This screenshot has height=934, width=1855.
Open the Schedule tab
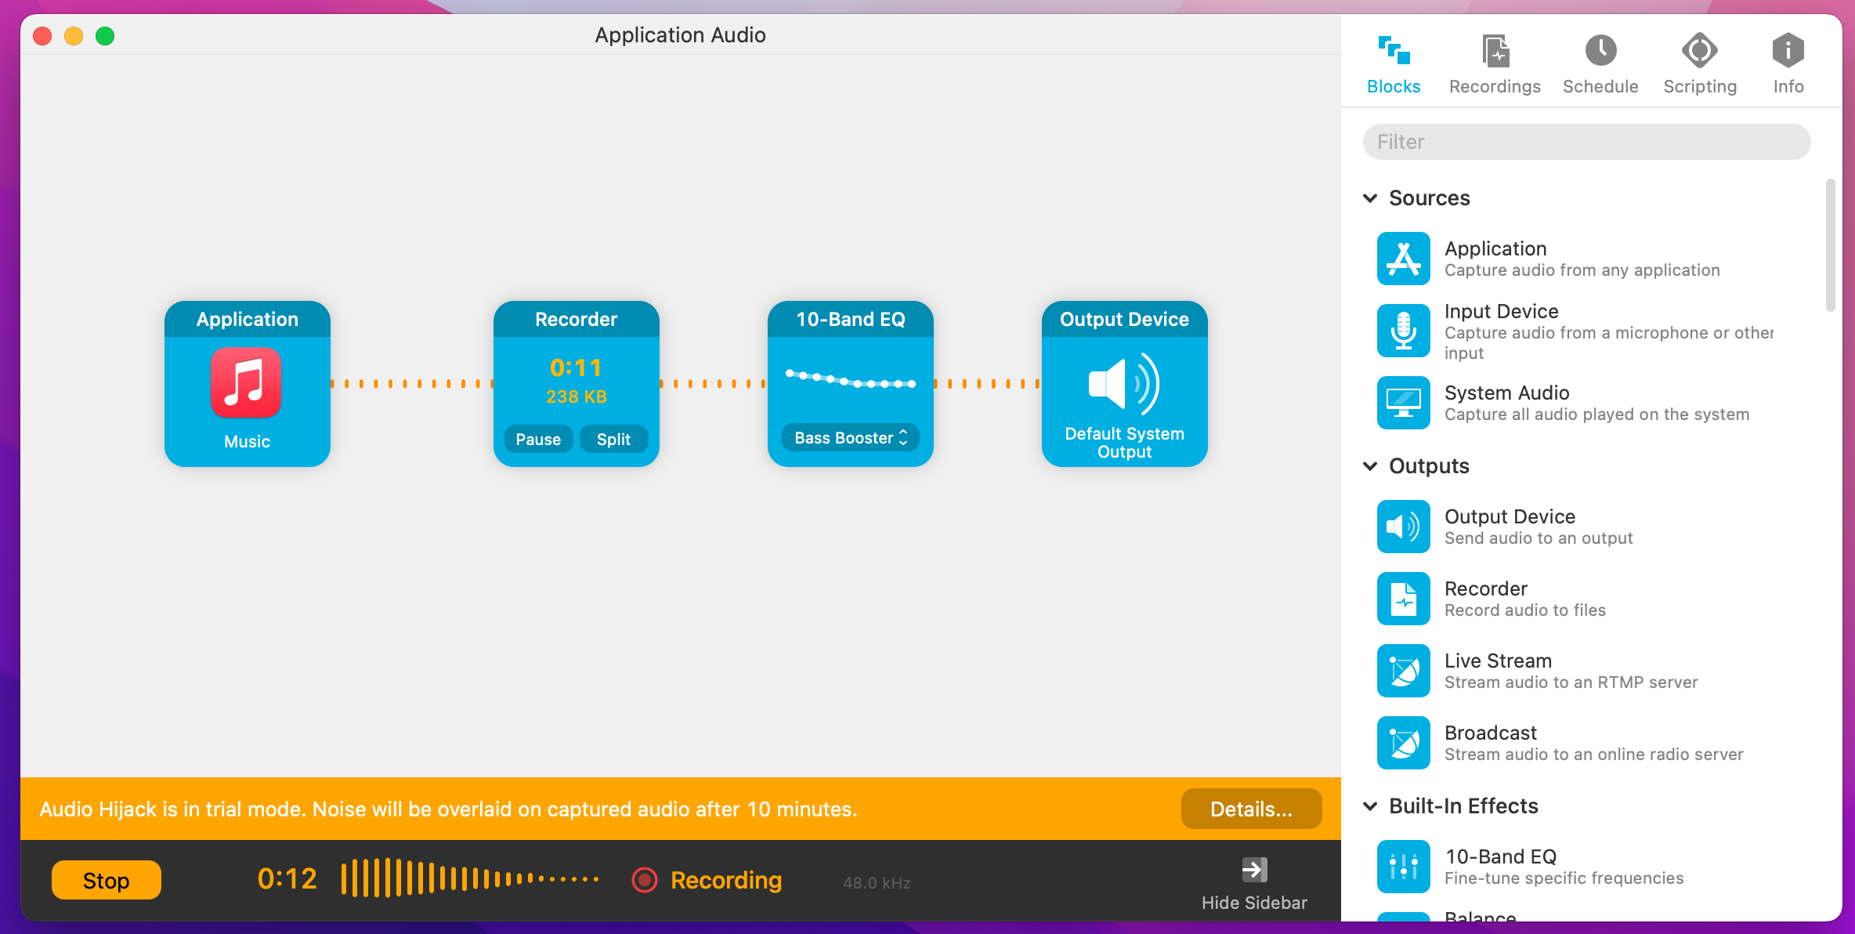pos(1600,65)
